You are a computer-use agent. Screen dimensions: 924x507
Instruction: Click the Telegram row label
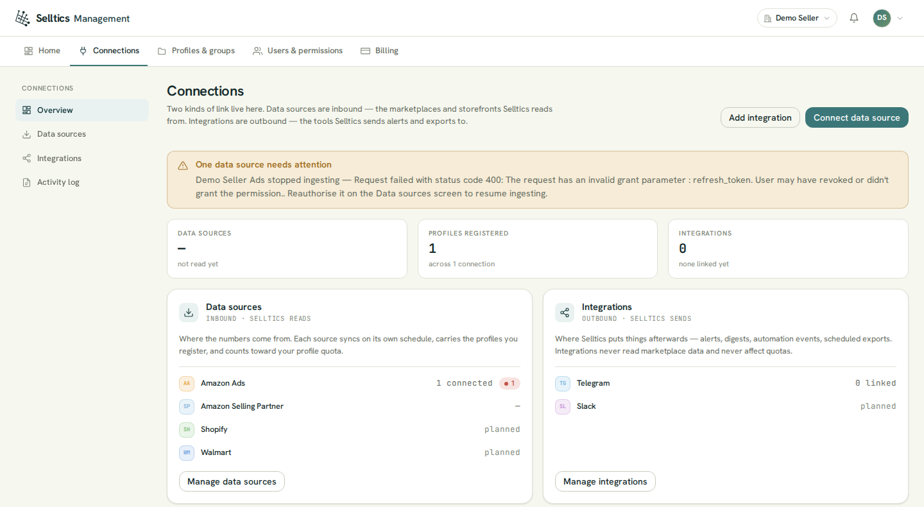[x=593, y=383]
